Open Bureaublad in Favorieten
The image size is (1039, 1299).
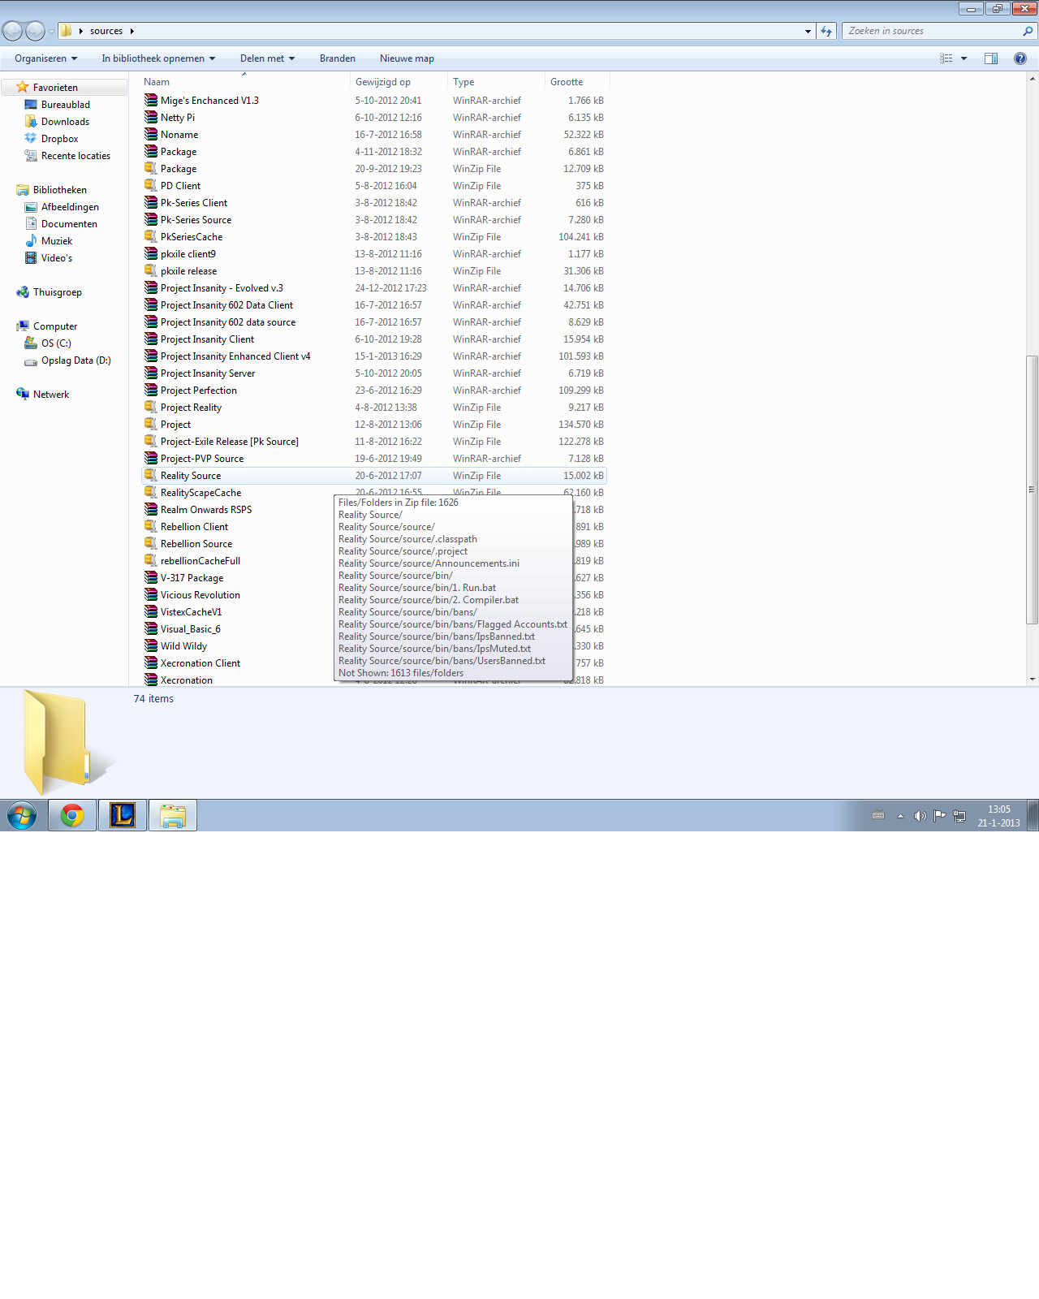point(66,105)
